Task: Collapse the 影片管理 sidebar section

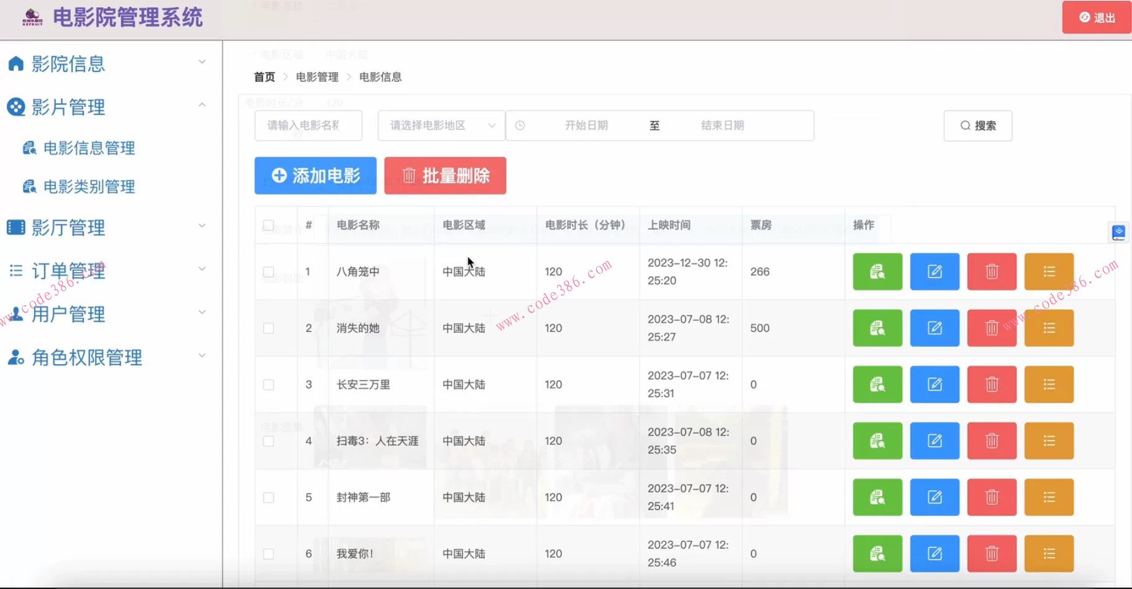Action: click(201, 104)
